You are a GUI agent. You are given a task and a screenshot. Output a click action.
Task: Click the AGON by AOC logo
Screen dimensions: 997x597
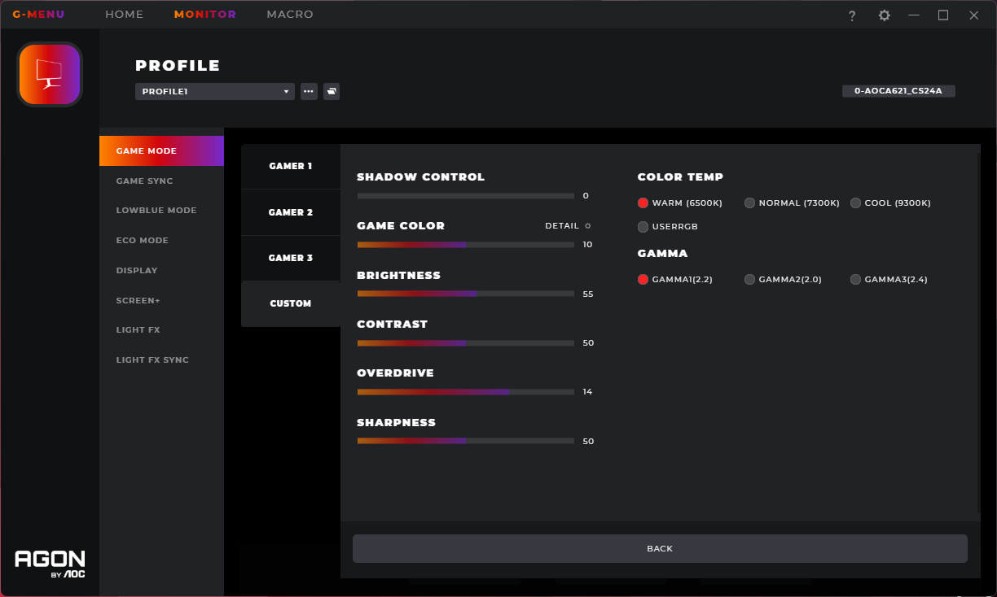tap(50, 563)
